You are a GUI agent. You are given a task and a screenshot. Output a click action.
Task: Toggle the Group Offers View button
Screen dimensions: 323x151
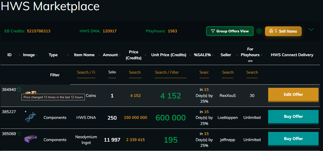coord(230,31)
